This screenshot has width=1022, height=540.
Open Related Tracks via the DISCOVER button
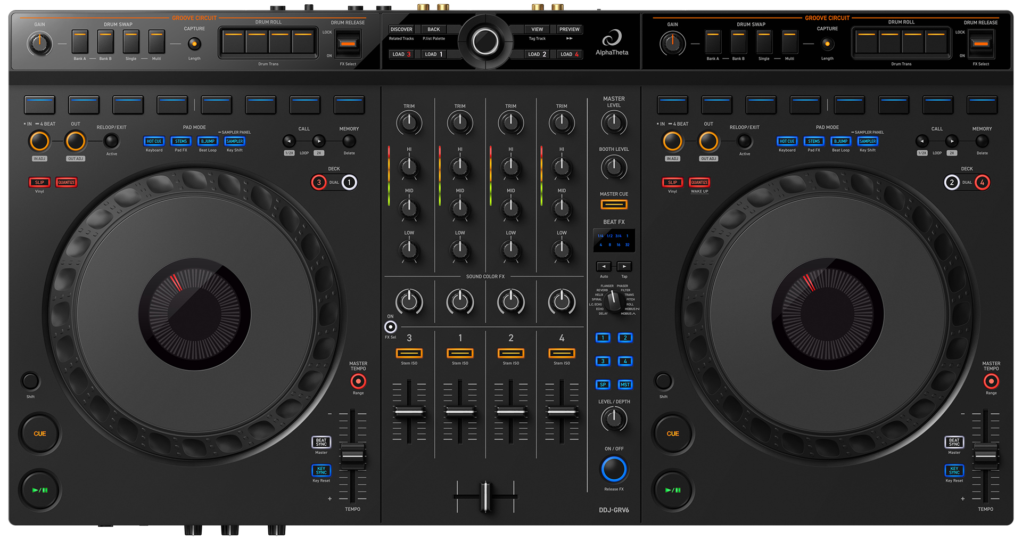pos(402,29)
